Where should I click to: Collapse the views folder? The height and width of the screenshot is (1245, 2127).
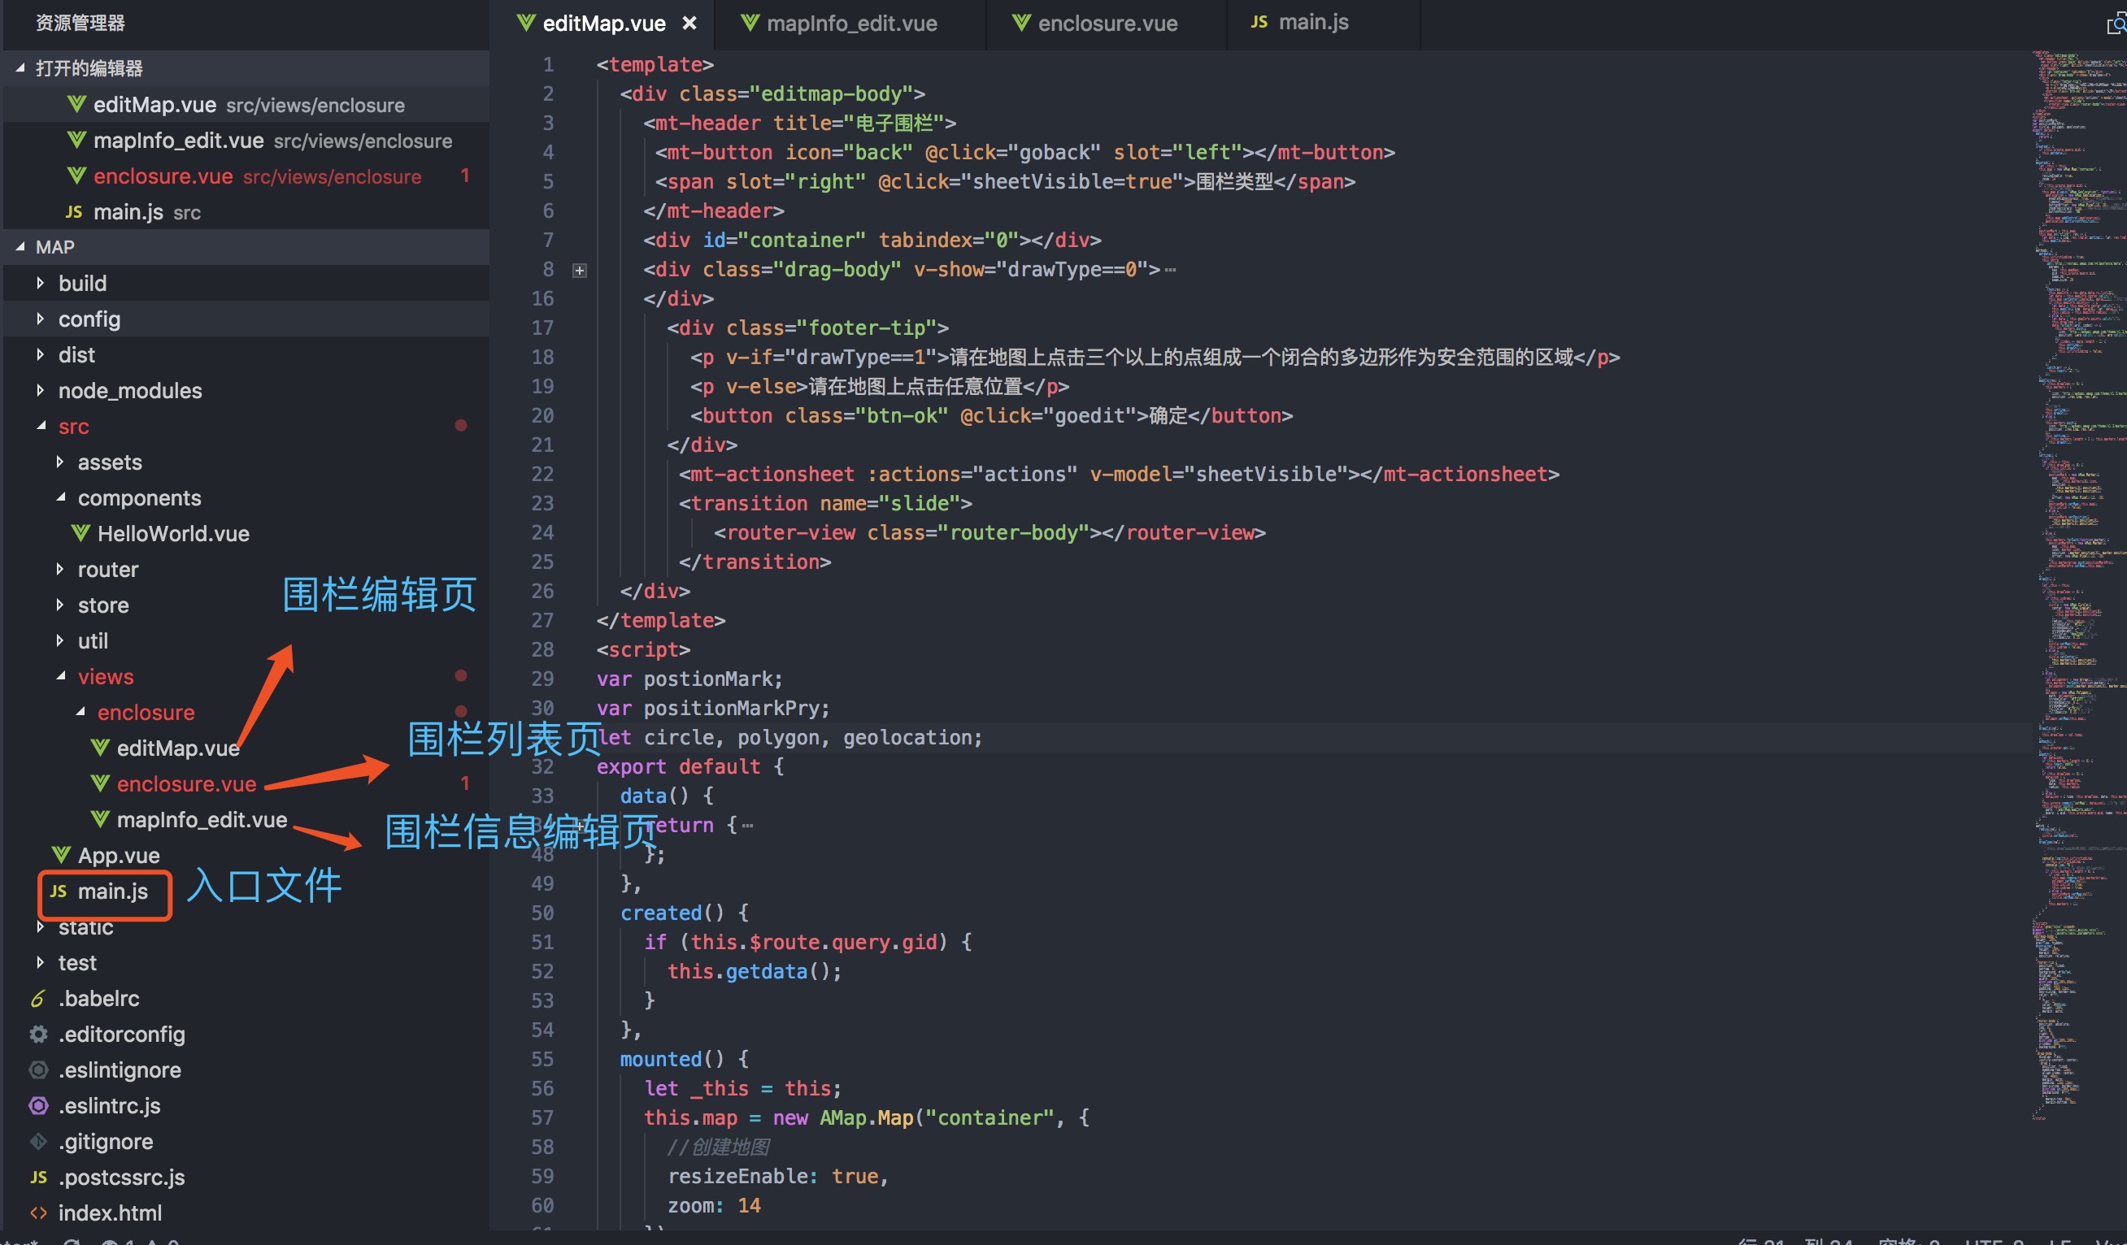click(59, 676)
